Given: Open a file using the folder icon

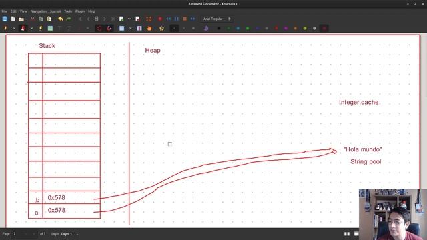Looking at the screenshot, I should (x=21, y=19).
